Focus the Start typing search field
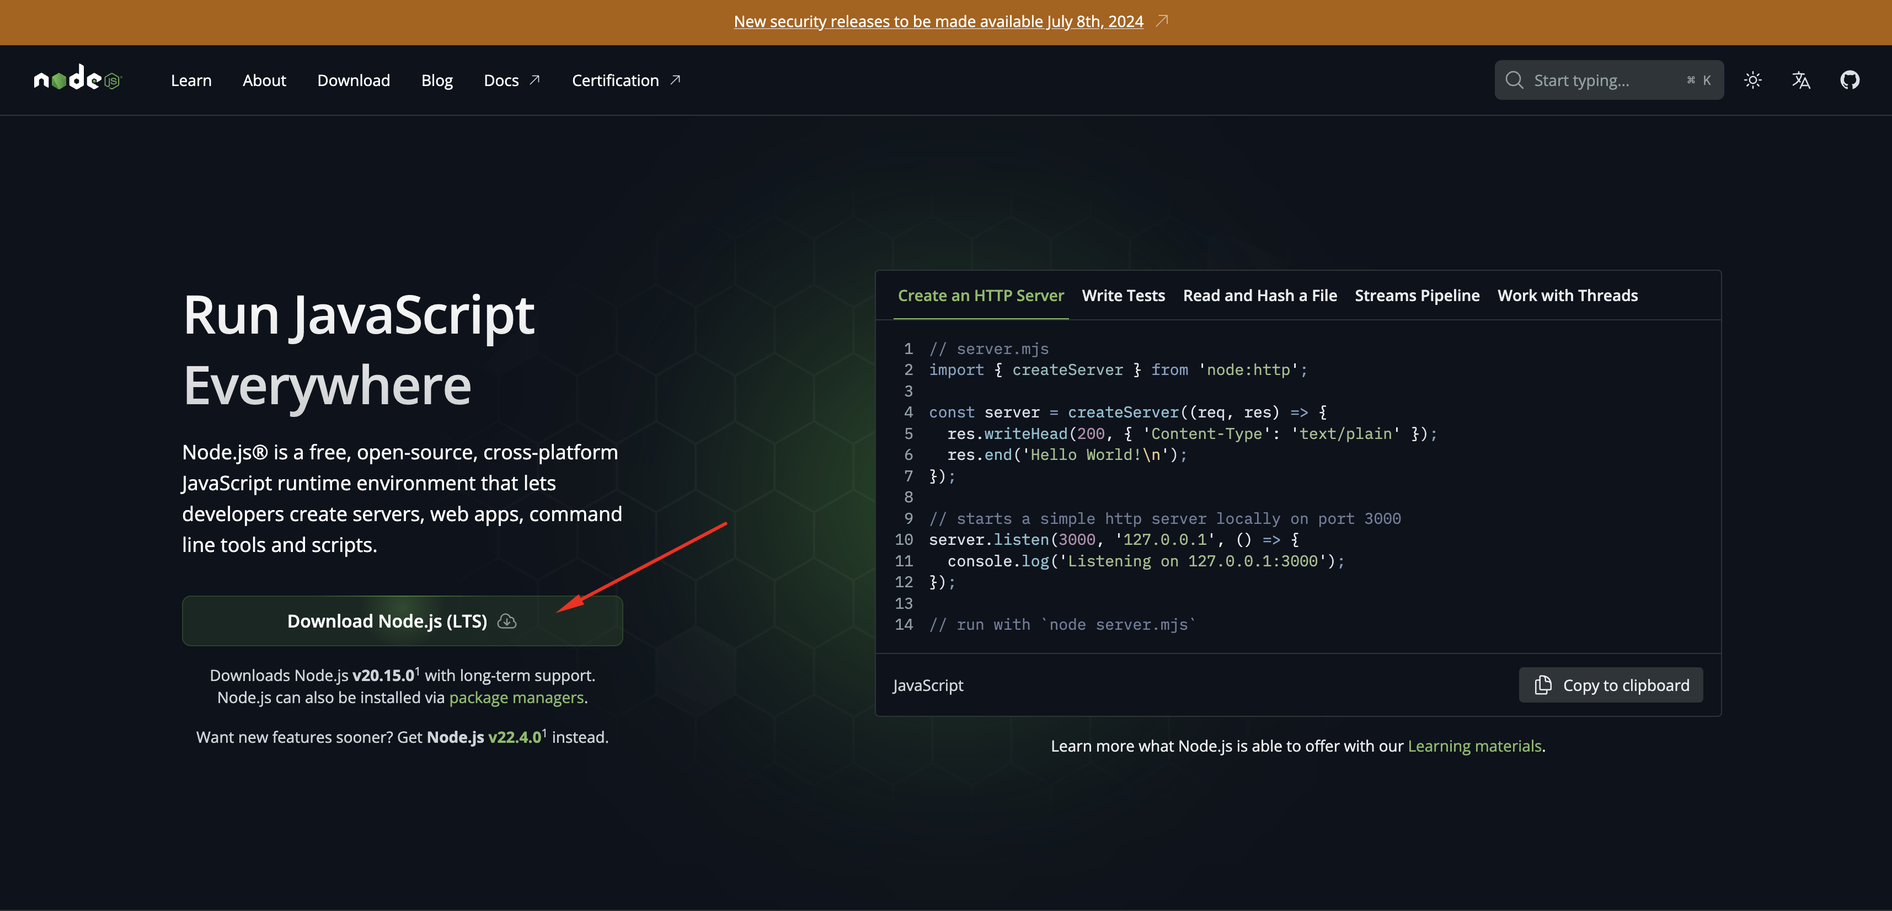1892x911 pixels. tap(1608, 80)
